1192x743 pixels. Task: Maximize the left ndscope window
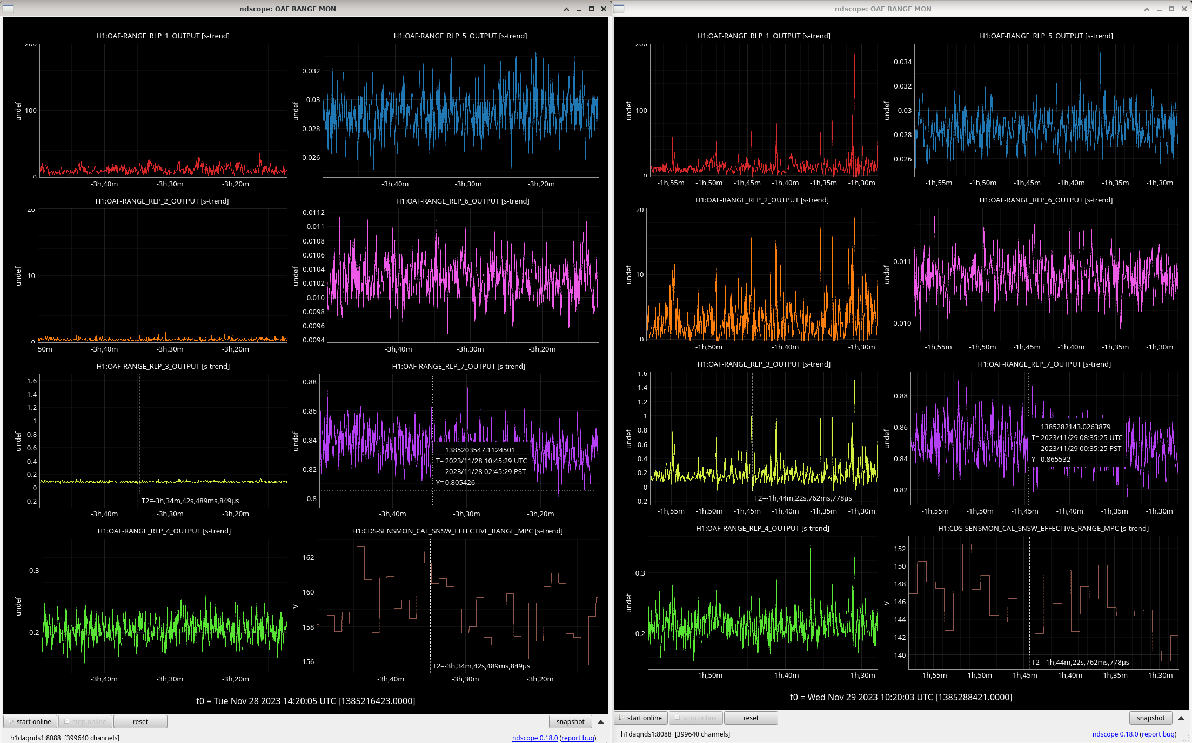591,9
